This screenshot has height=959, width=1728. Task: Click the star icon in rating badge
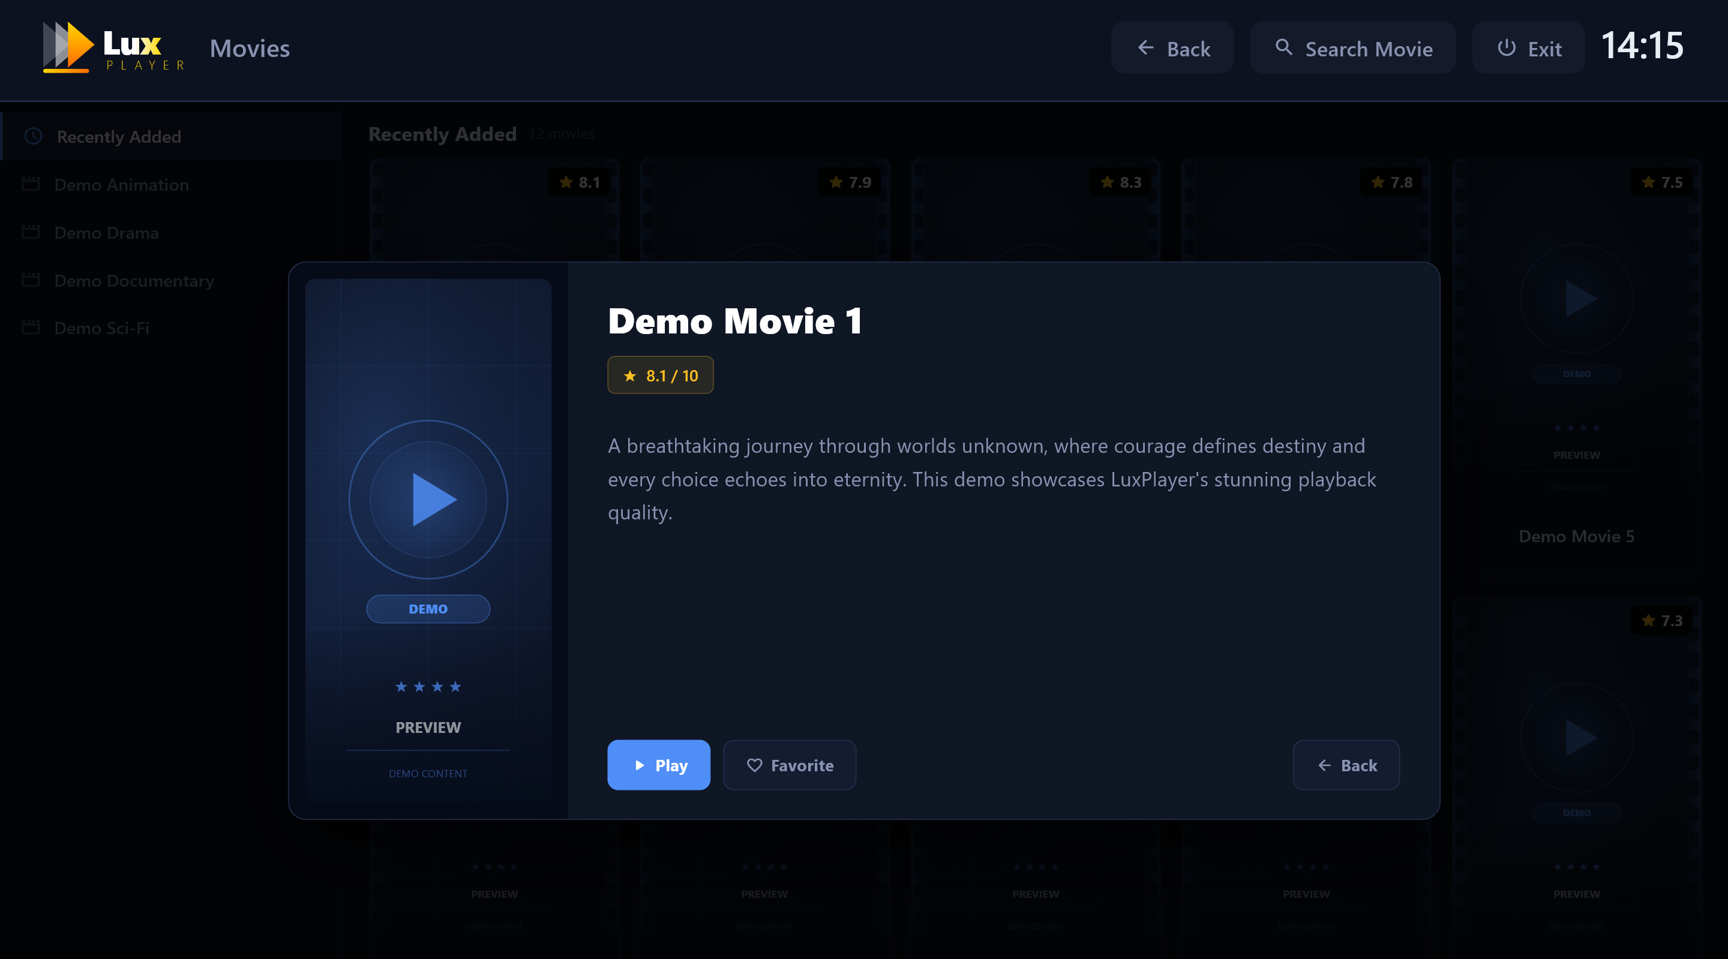[x=630, y=375]
